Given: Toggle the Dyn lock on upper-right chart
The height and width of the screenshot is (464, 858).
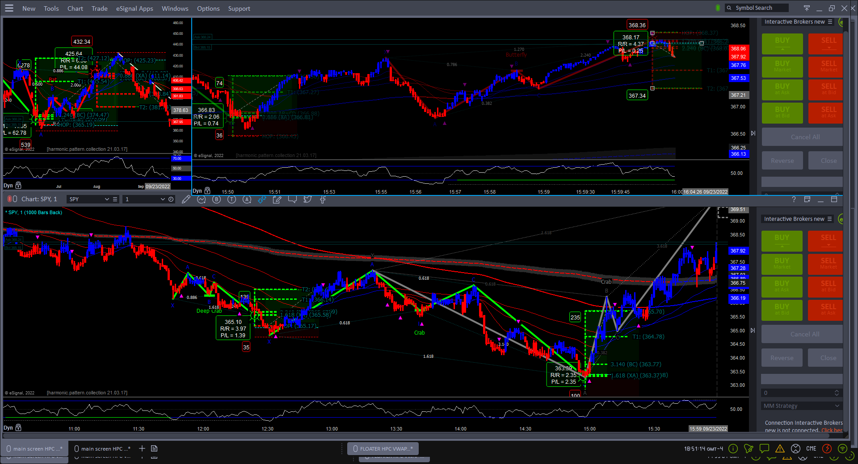Looking at the screenshot, I should (207, 191).
